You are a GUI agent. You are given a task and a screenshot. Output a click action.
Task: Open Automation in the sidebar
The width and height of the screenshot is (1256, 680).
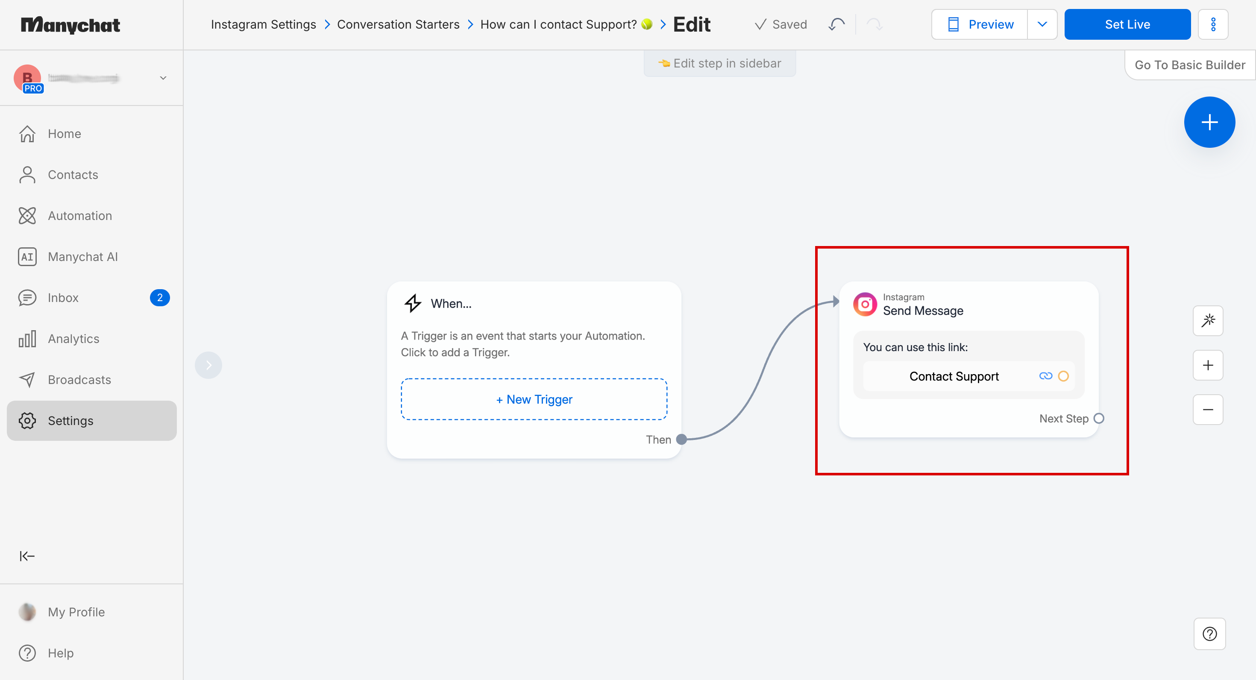coord(80,215)
